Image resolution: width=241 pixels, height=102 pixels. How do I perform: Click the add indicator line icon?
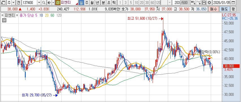click(x=199, y=3)
